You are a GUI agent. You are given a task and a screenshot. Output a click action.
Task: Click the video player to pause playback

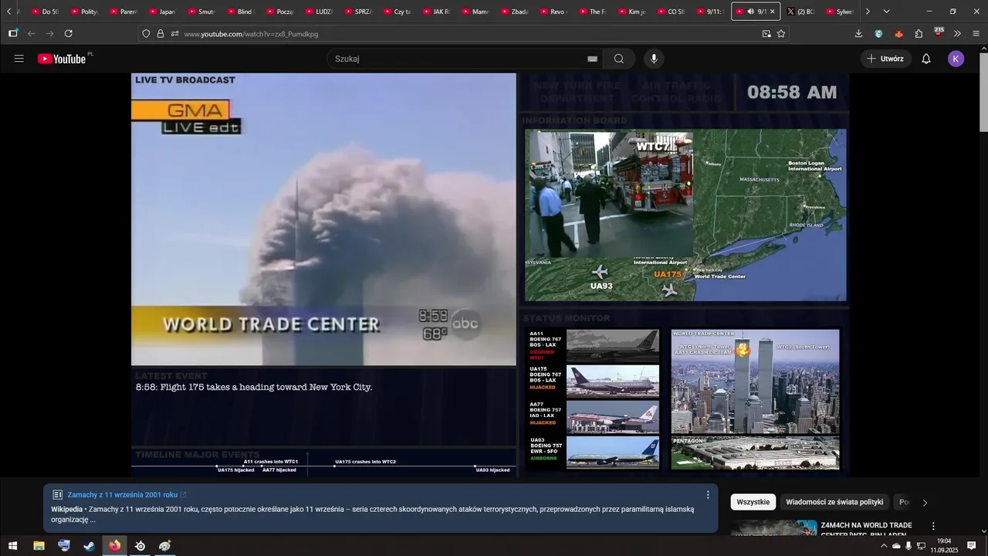(490, 274)
